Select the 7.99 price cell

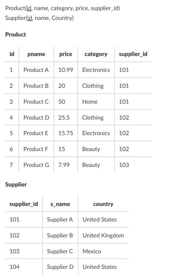(64, 165)
